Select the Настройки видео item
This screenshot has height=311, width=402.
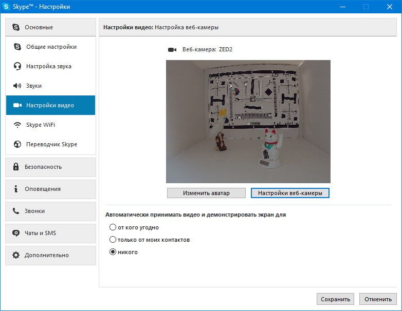coord(51,105)
